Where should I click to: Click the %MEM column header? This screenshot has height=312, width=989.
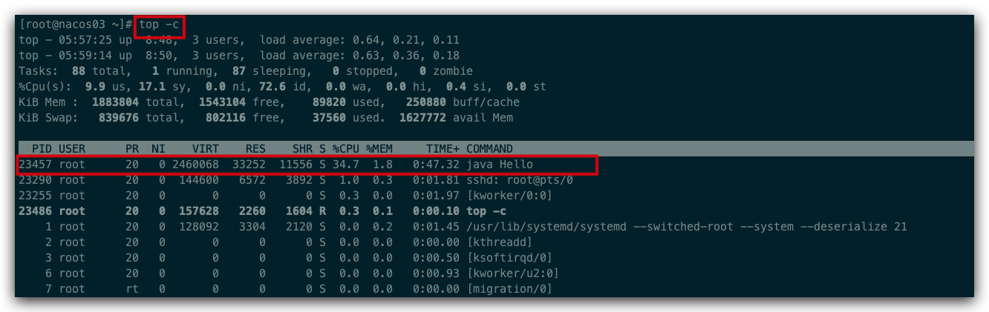tap(379, 149)
